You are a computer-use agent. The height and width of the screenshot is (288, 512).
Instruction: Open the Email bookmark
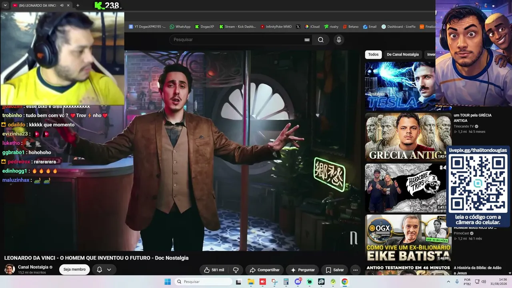pyautogui.click(x=370, y=27)
